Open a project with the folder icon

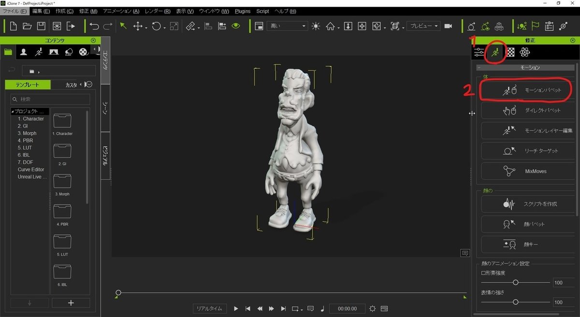pyautogui.click(x=27, y=26)
